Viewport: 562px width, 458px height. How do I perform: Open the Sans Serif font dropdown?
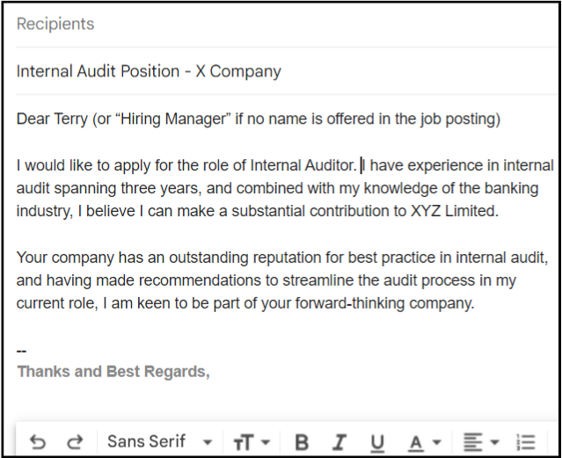tap(159, 441)
